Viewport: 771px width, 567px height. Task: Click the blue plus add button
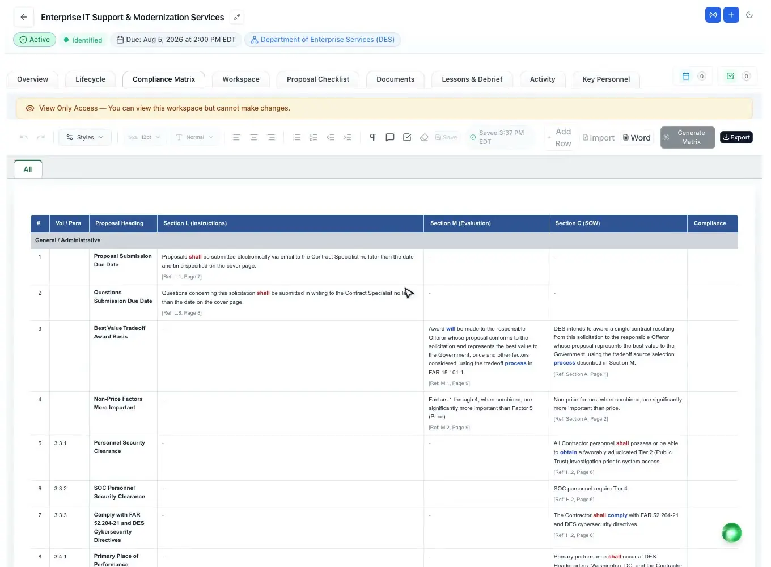click(x=731, y=15)
